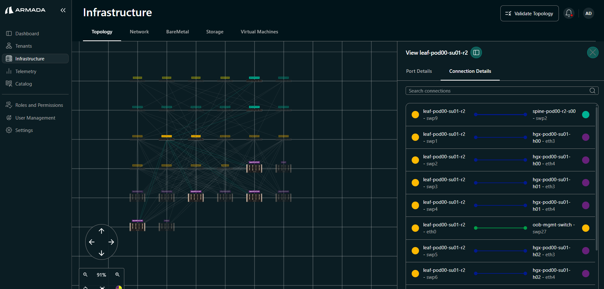Go to Roles and Permissions

(39, 105)
